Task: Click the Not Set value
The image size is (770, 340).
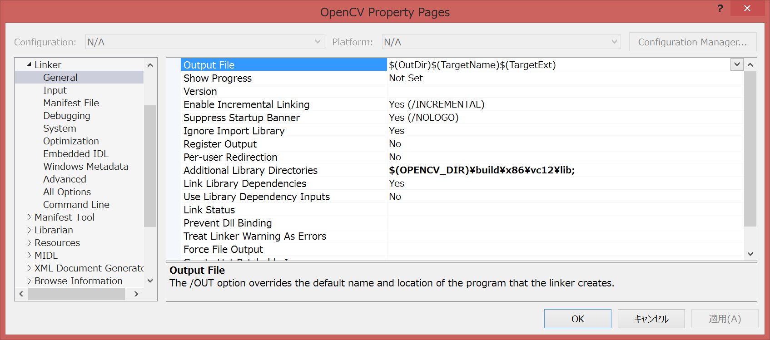Action: pyautogui.click(x=406, y=78)
